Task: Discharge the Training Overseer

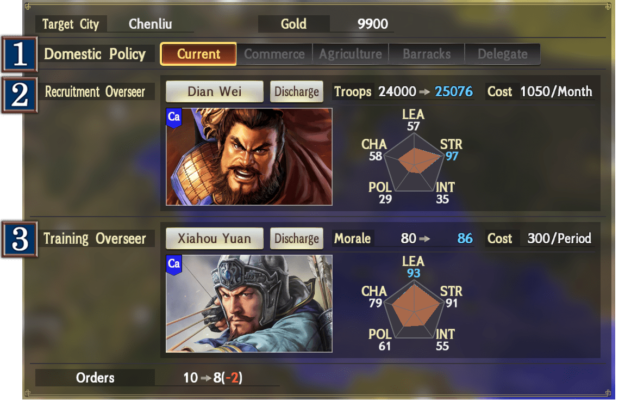Action: coord(297,238)
